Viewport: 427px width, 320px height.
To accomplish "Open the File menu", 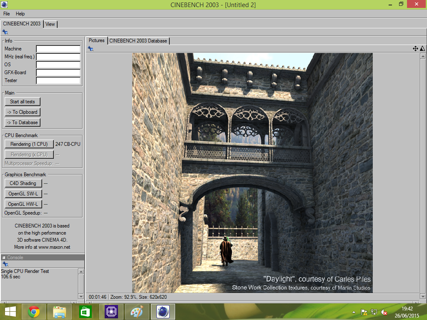I will click(7, 14).
